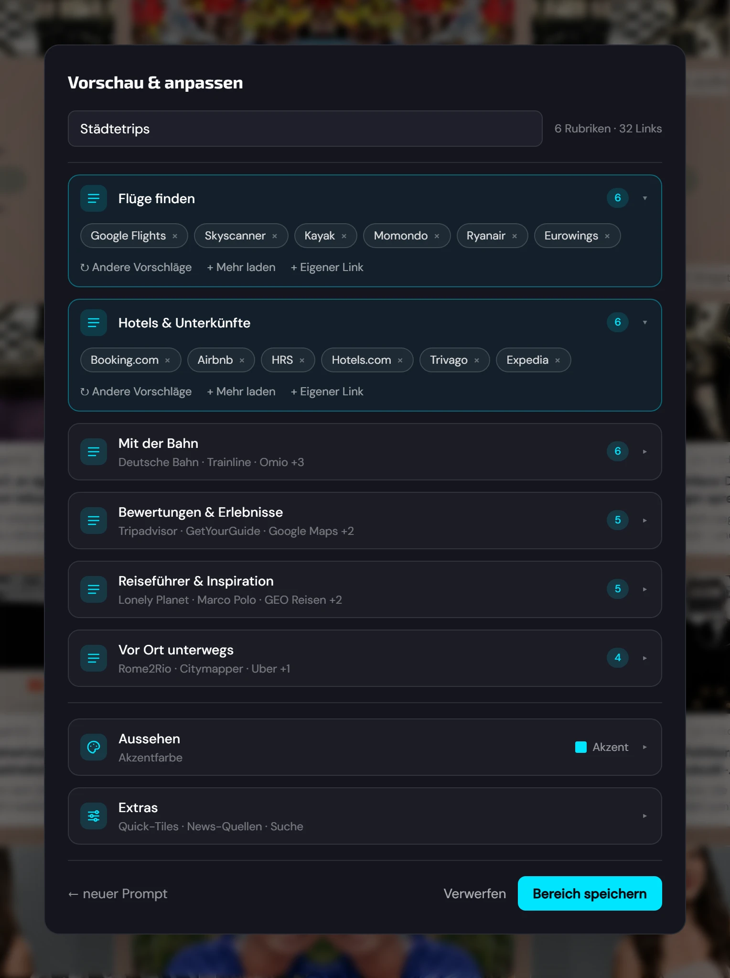Screen dimensions: 730x978
Task: Click the Airbnb chip label
Action: pyautogui.click(x=215, y=360)
